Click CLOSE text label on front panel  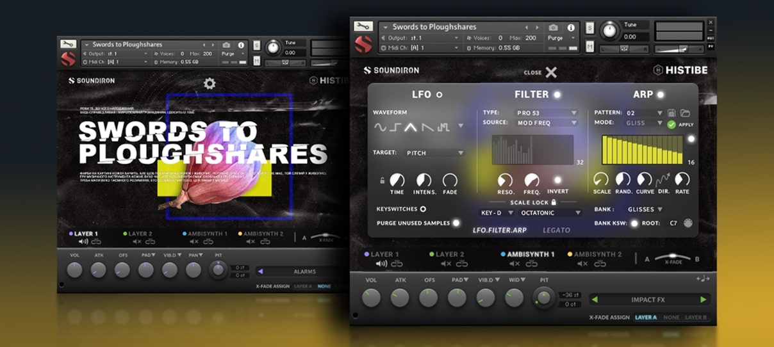(x=532, y=73)
